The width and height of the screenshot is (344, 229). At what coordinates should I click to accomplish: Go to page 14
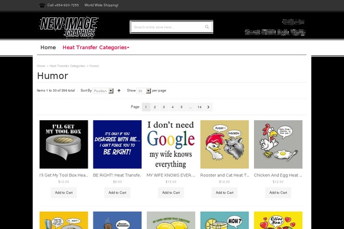tap(199, 107)
